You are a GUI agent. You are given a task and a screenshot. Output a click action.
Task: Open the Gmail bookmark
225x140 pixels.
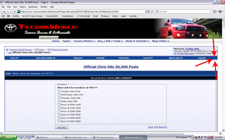(x=95, y=16)
